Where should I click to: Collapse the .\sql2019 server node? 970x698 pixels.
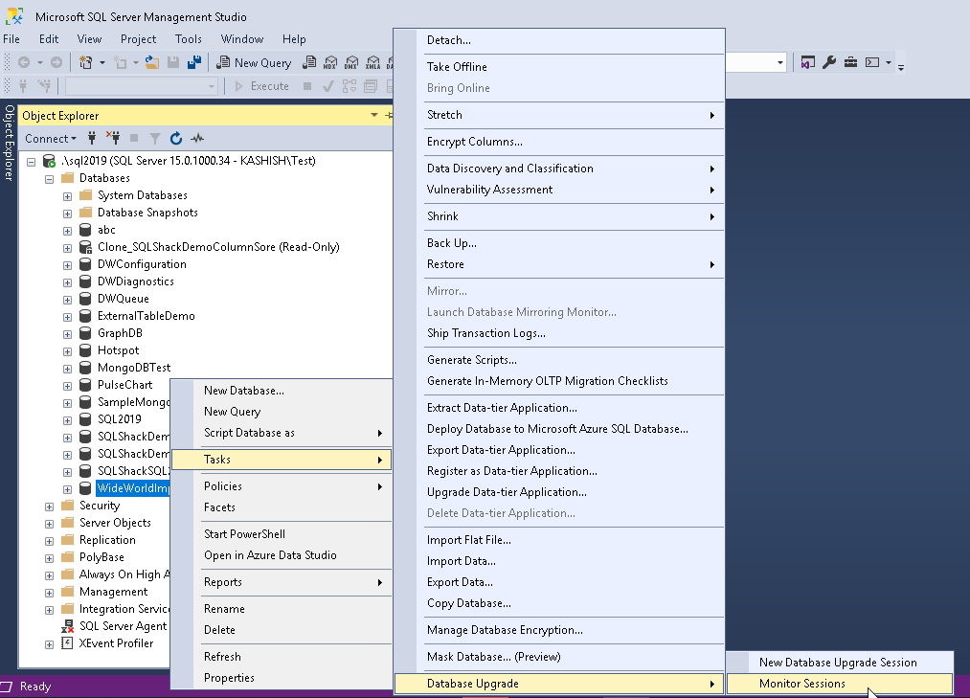point(31,162)
